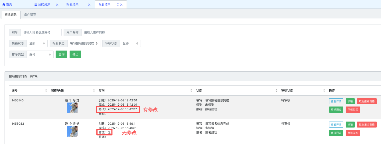This screenshot has height=144, width=381.
Task: Click refresh icon on active 报名结果 tab
Action: [118, 5]
